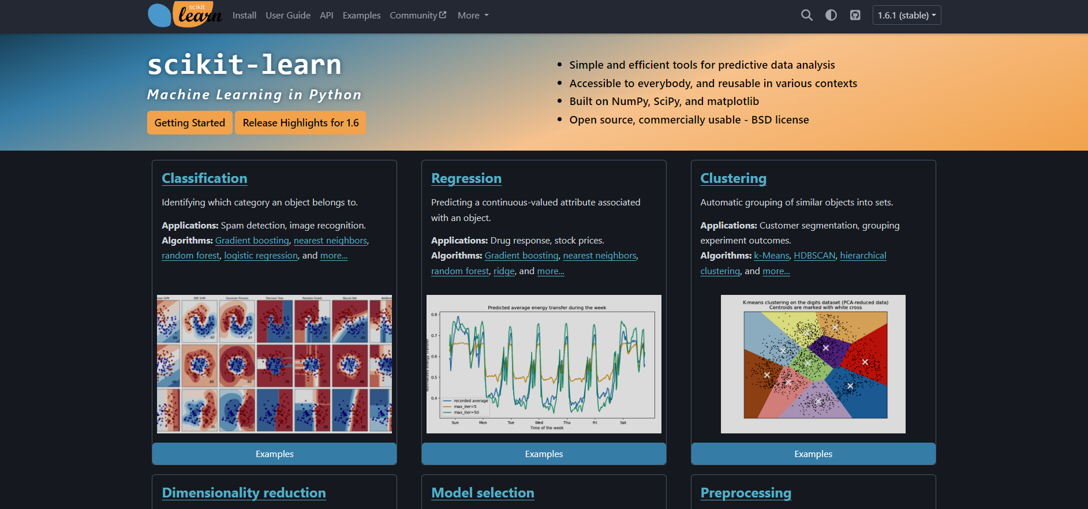
Task: Open the Model selection heading link
Action: [x=483, y=493]
